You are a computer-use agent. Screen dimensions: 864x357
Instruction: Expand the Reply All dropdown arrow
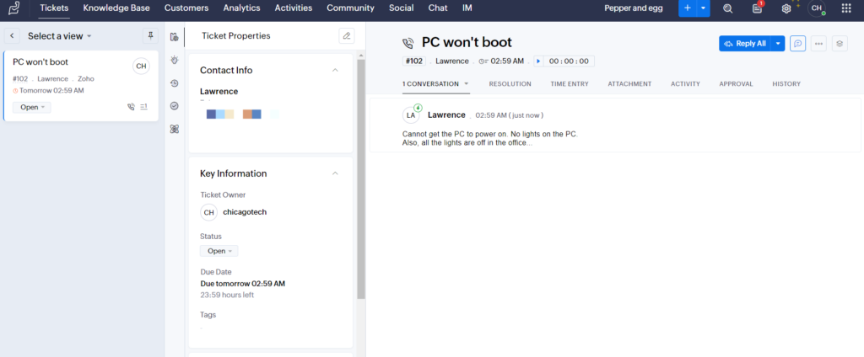coord(778,44)
